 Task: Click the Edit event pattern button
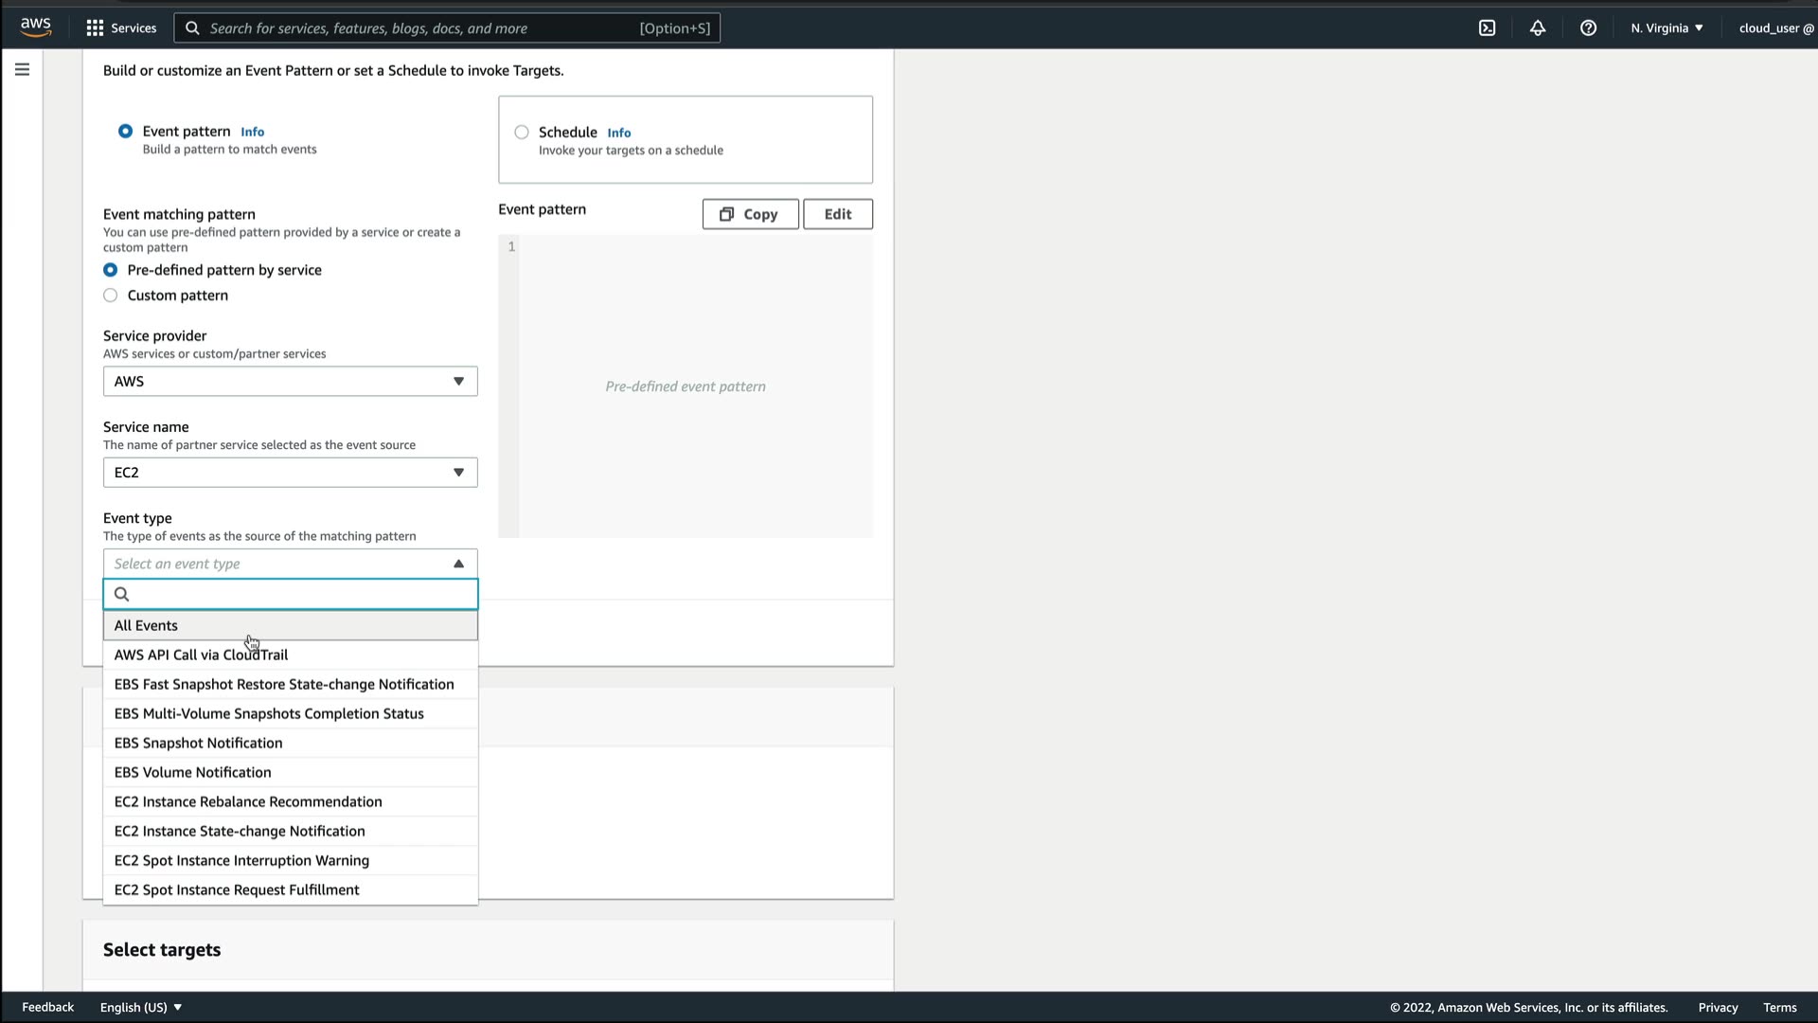[837, 214]
